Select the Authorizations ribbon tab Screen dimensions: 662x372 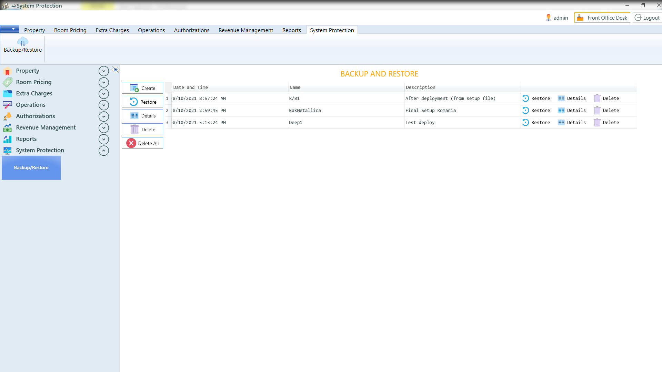192,30
